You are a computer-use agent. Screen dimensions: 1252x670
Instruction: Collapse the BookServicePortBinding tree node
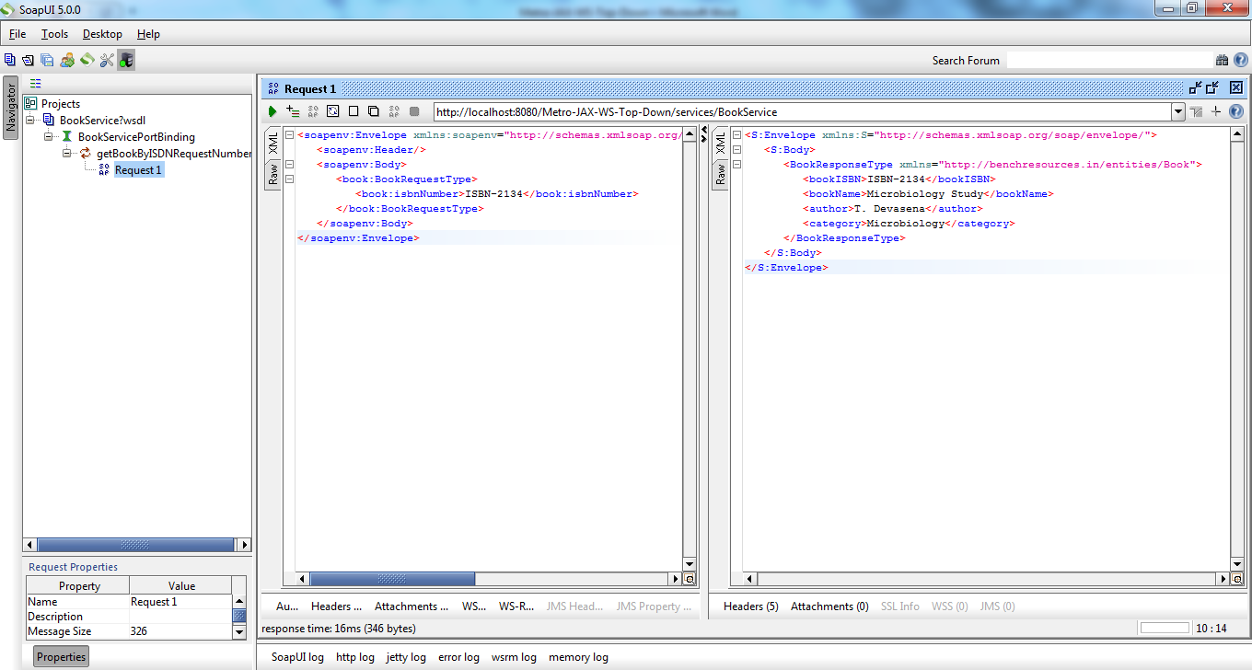[x=50, y=137]
